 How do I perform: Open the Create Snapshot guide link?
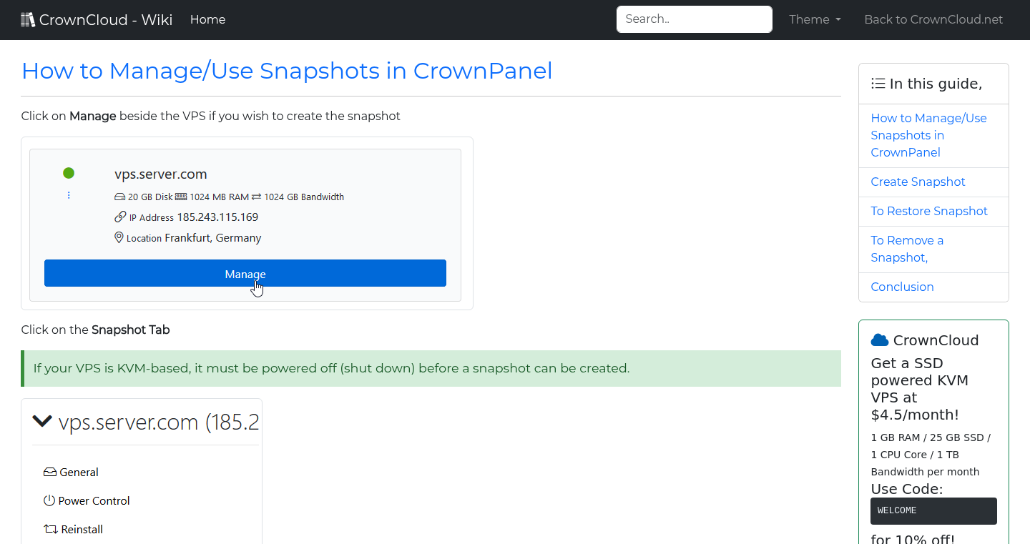click(x=918, y=182)
